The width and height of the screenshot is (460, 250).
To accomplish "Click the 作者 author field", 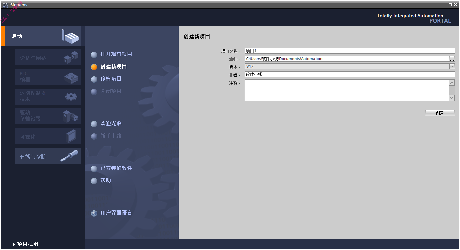I will (350, 74).
